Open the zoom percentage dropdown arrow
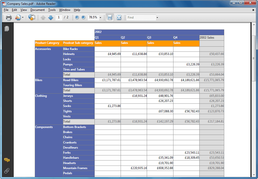This screenshot has height=179, width=258. tap(100, 17)
